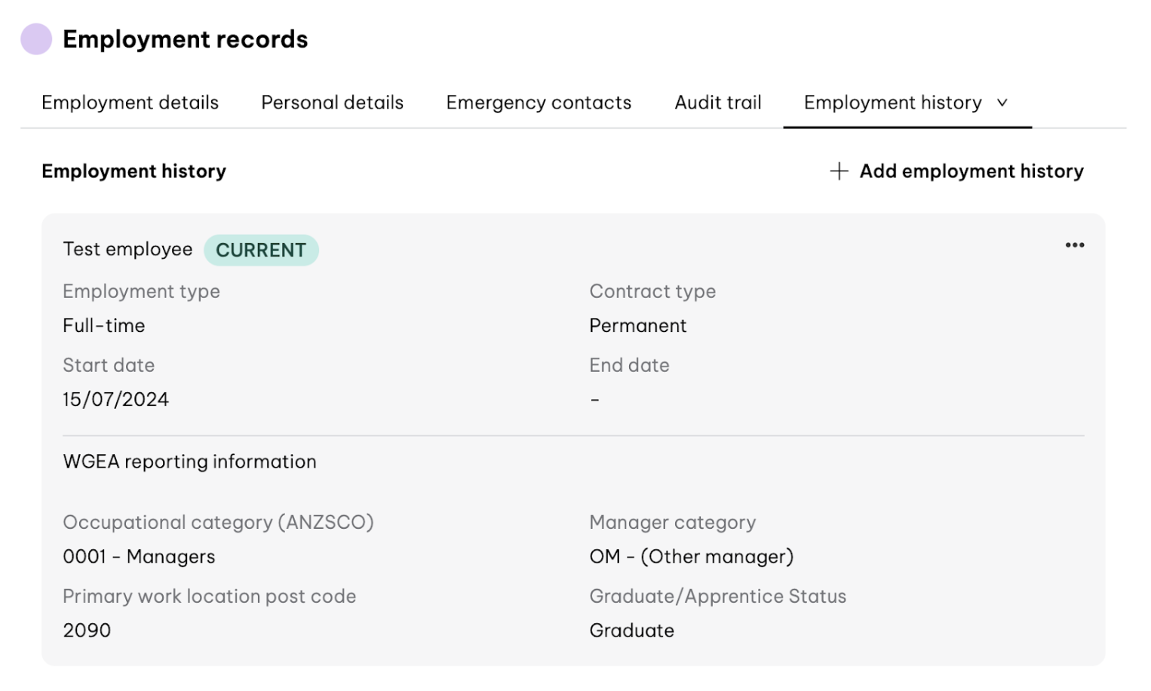Click the plus icon for adding history

(x=839, y=171)
